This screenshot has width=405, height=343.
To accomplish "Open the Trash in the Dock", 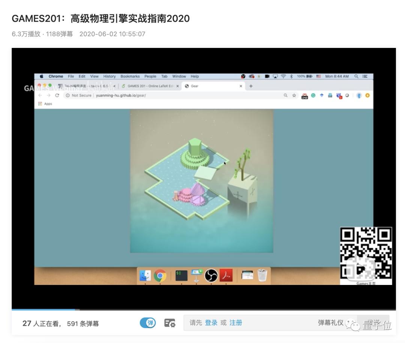I will (262, 275).
